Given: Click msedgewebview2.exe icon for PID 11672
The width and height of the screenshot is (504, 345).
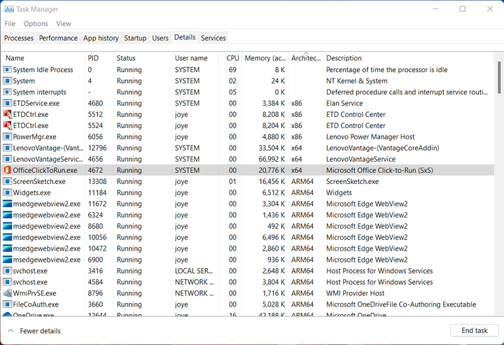Looking at the screenshot, I should click(7, 204).
